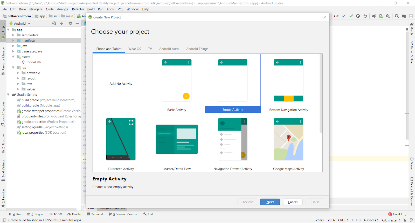Click the Search Everywhere magnifier icon
Viewport: 415px width, 223px height.
[x=397, y=16]
